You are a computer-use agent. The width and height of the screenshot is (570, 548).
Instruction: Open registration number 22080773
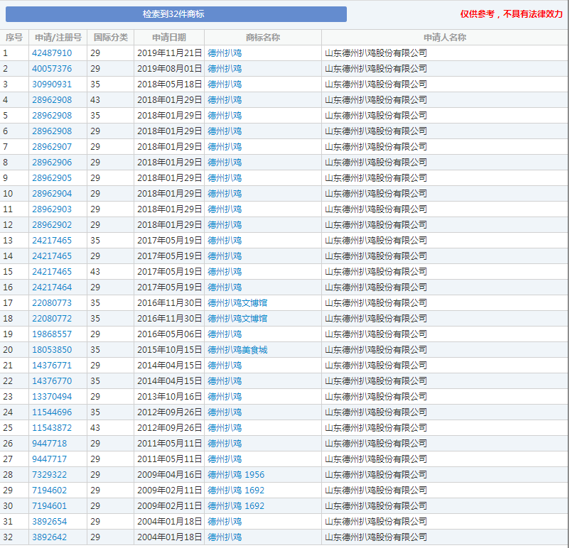52,303
